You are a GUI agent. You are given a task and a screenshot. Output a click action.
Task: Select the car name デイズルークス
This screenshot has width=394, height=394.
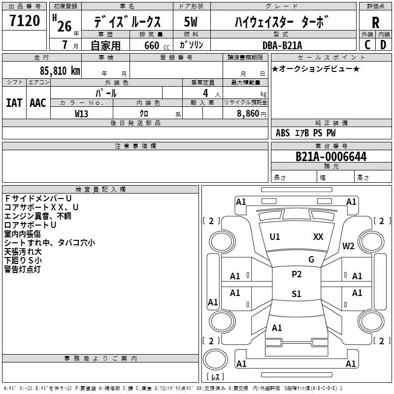click(128, 22)
